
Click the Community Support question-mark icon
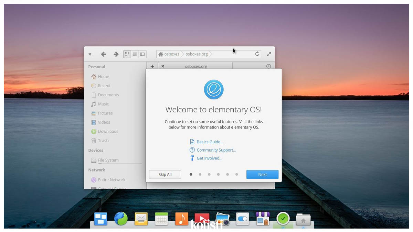[x=192, y=150]
